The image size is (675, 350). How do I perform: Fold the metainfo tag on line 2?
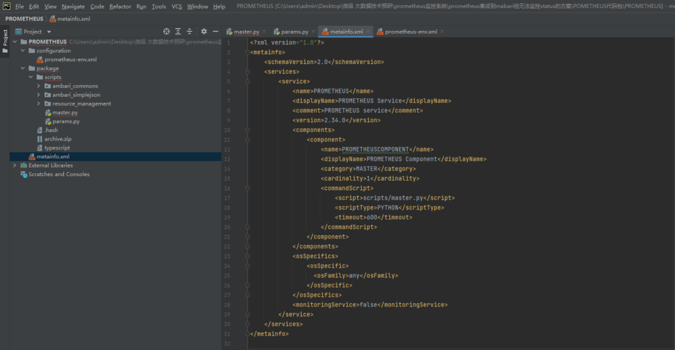point(248,52)
